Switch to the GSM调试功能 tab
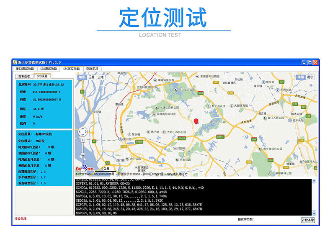This screenshot has width=335, height=226. 49,69
